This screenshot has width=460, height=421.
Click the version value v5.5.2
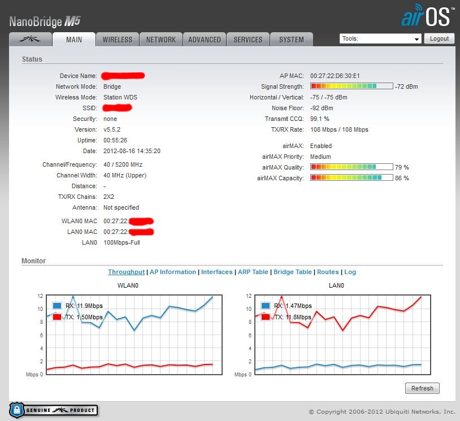click(x=112, y=129)
